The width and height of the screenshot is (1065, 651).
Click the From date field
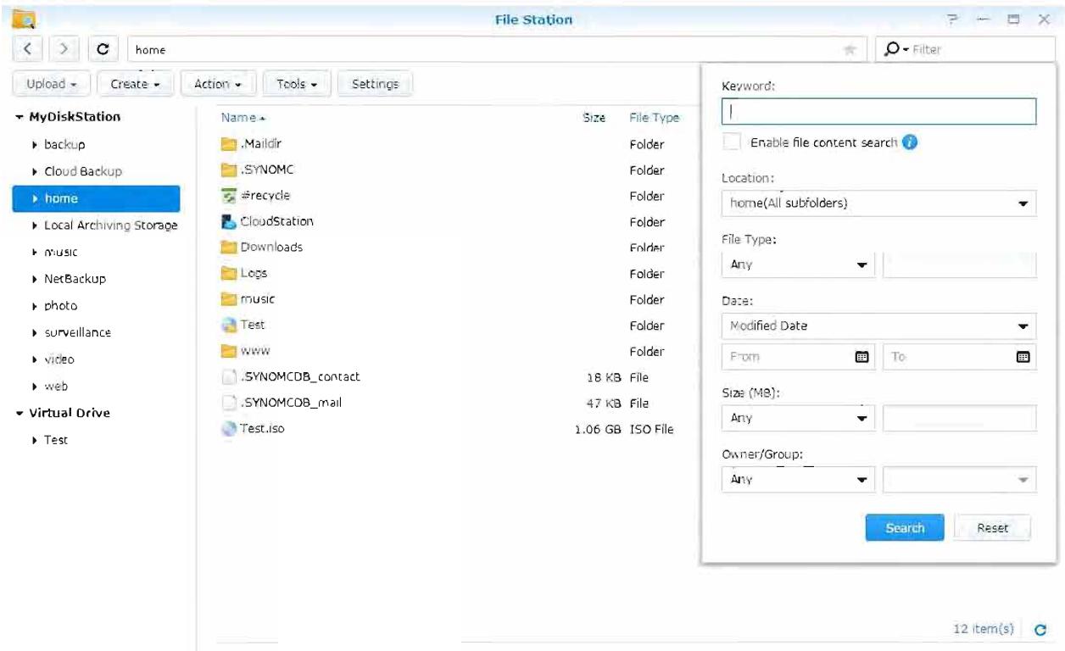[798, 358]
